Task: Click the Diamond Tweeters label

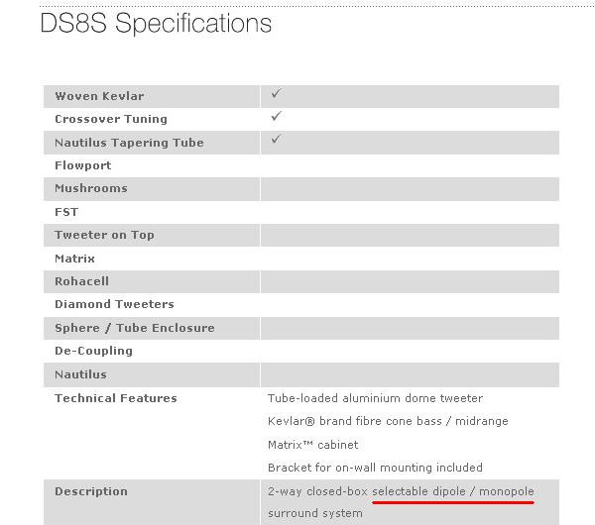Action: point(114,304)
